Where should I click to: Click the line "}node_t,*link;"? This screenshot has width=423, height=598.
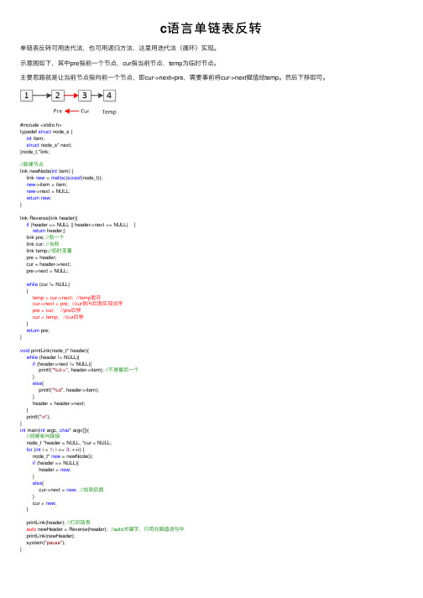pyautogui.click(x=34, y=152)
